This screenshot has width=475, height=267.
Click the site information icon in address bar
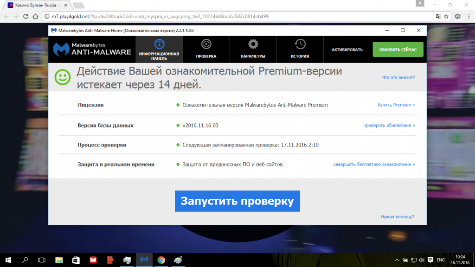[x=47, y=16]
